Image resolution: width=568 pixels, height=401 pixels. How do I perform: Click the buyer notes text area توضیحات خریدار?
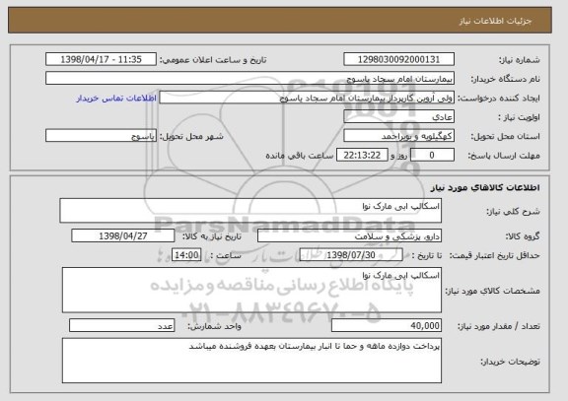(x=251, y=361)
